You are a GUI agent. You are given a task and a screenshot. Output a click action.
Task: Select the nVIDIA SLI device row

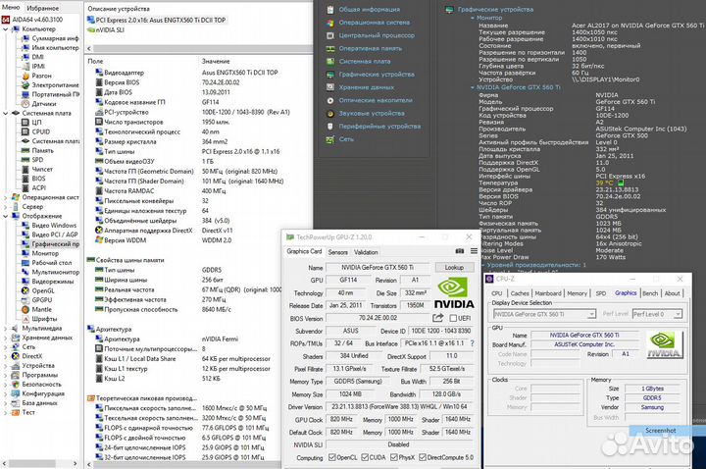(106, 30)
